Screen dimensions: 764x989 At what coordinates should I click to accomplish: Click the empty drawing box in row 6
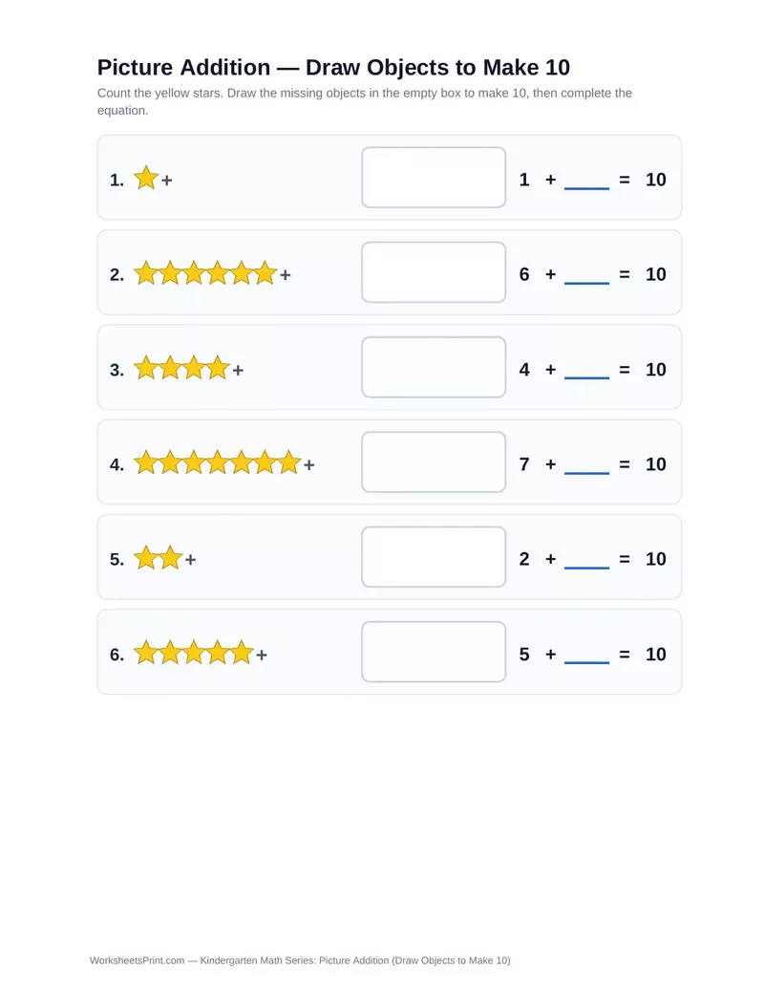tap(434, 652)
